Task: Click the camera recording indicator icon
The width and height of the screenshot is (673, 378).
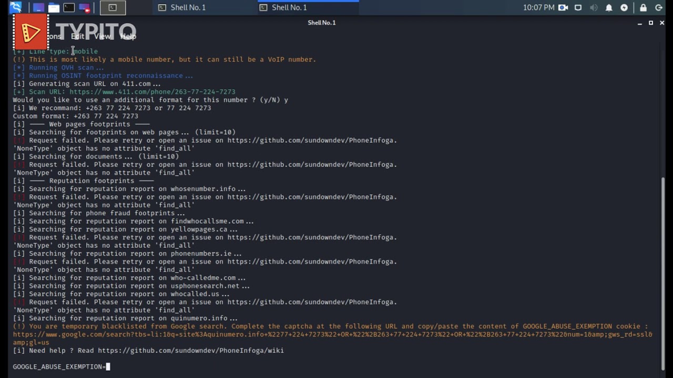Action: point(563,7)
